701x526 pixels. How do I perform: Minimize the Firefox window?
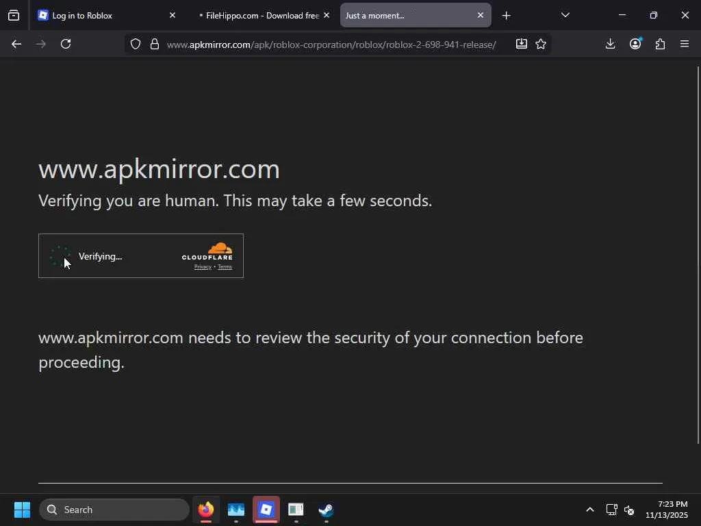pyautogui.click(x=622, y=15)
